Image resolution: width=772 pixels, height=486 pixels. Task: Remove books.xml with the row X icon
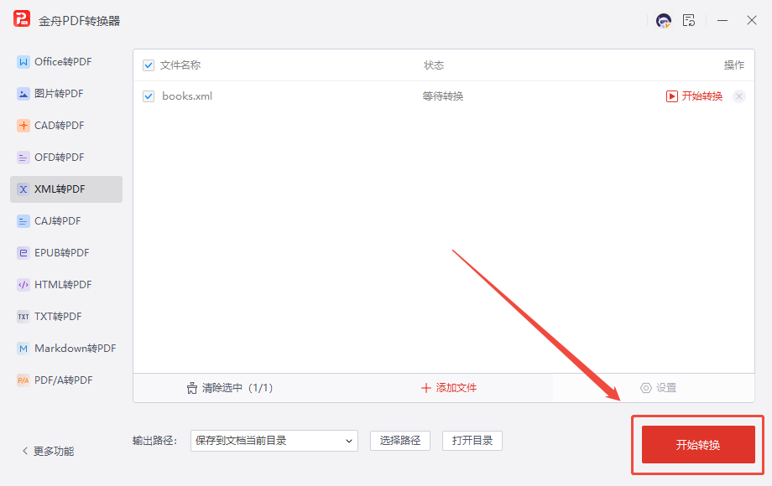point(739,96)
